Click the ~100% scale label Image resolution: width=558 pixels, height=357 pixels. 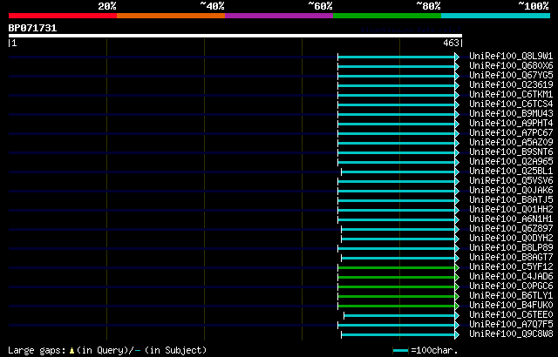534,6
